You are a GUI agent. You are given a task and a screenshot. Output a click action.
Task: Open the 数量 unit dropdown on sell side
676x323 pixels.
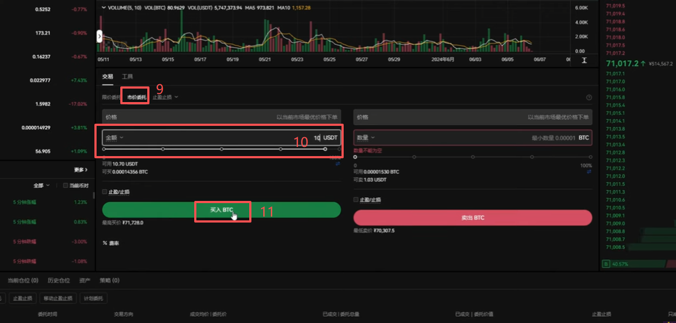click(x=365, y=138)
